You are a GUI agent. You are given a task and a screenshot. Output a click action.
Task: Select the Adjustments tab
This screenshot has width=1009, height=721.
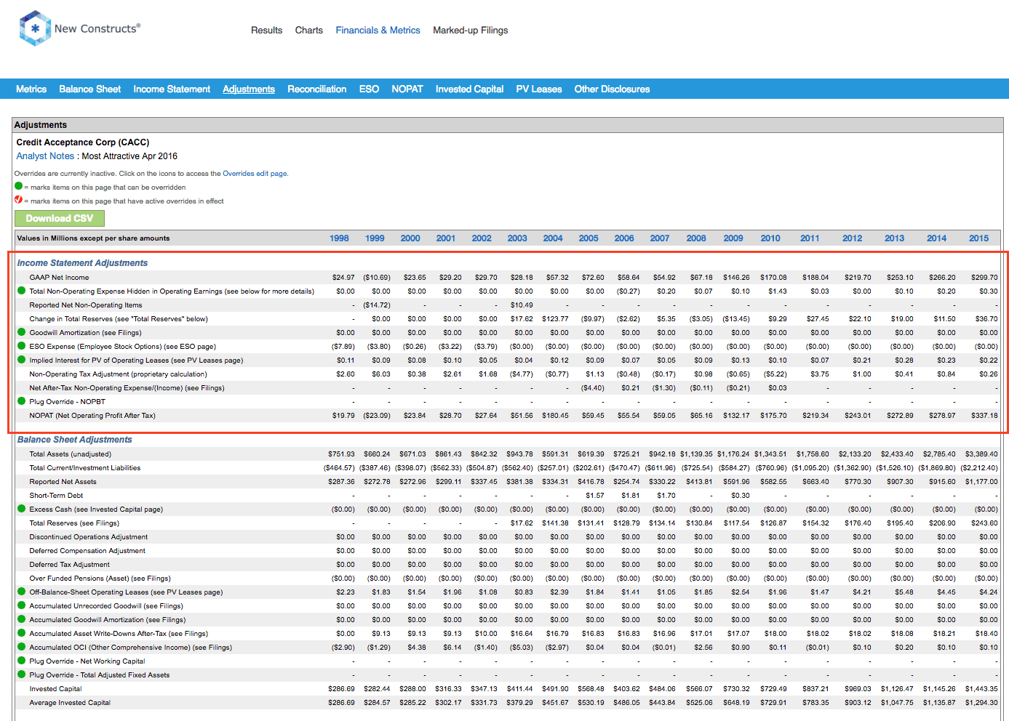[x=249, y=89]
